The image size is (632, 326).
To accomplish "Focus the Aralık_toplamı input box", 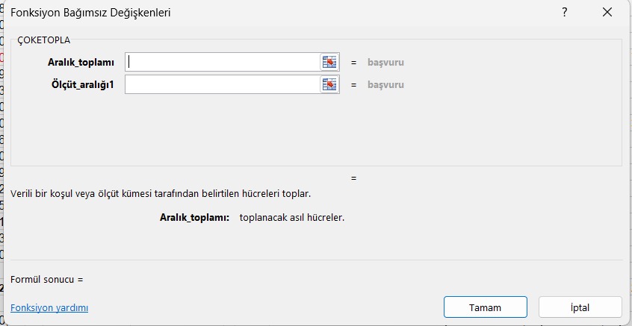I will [x=223, y=63].
